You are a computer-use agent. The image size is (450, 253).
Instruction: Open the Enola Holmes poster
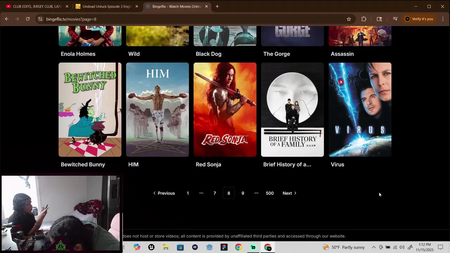90,36
